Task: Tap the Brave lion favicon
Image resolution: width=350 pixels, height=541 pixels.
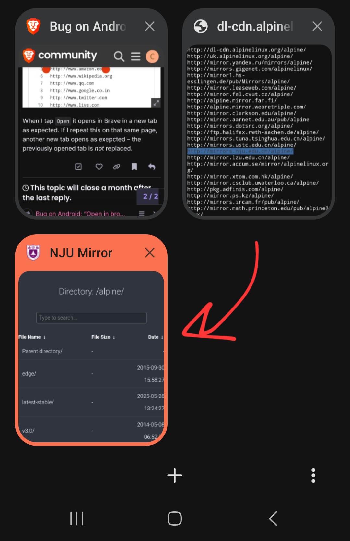Action: click(33, 26)
